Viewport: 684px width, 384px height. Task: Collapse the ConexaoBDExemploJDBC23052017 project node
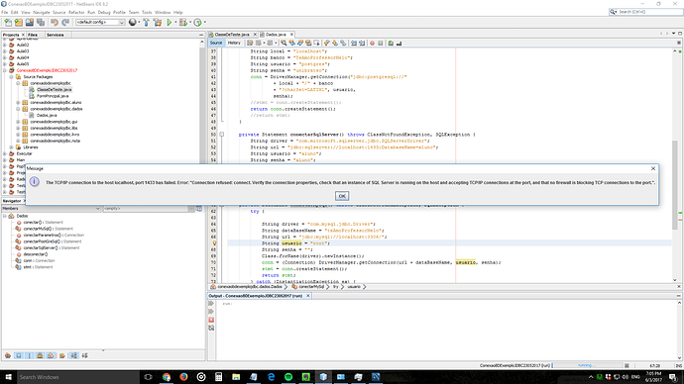tap(5, 70)
